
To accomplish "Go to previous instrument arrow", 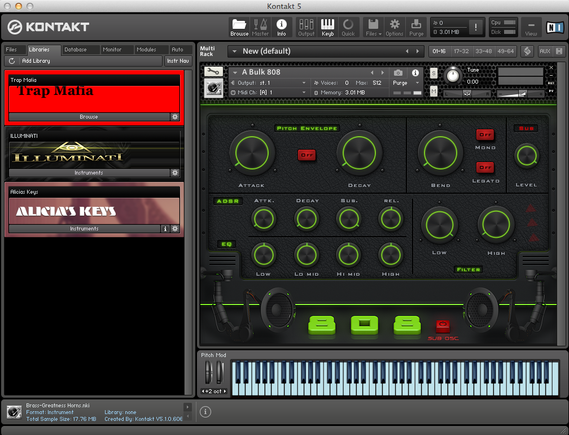I will tap(373, 73).
